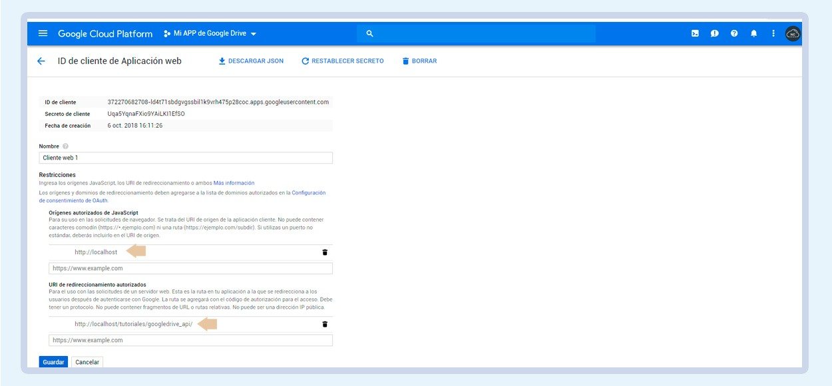Screen dimensions: 832x386
Task: Select the client secret value text
Action: click(x=146, y=114)
